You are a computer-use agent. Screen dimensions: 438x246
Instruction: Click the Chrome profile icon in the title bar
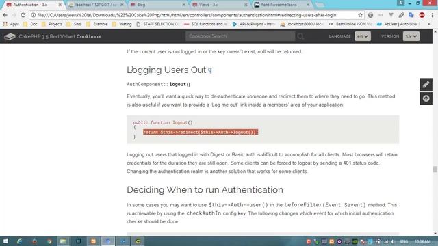(x=400, y=3)
